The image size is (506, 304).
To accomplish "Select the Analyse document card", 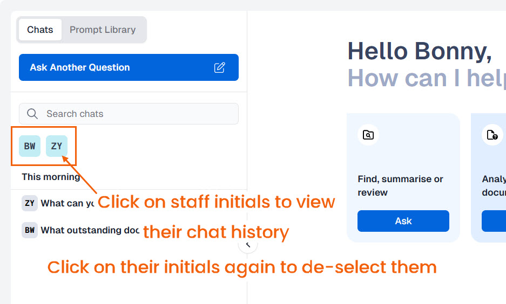I will pyautogui.click(x=489, y=177).
